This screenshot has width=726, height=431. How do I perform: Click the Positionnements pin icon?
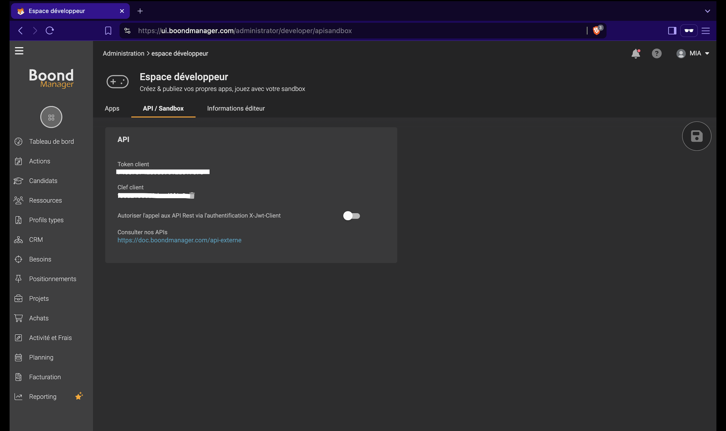coord(18,279)
